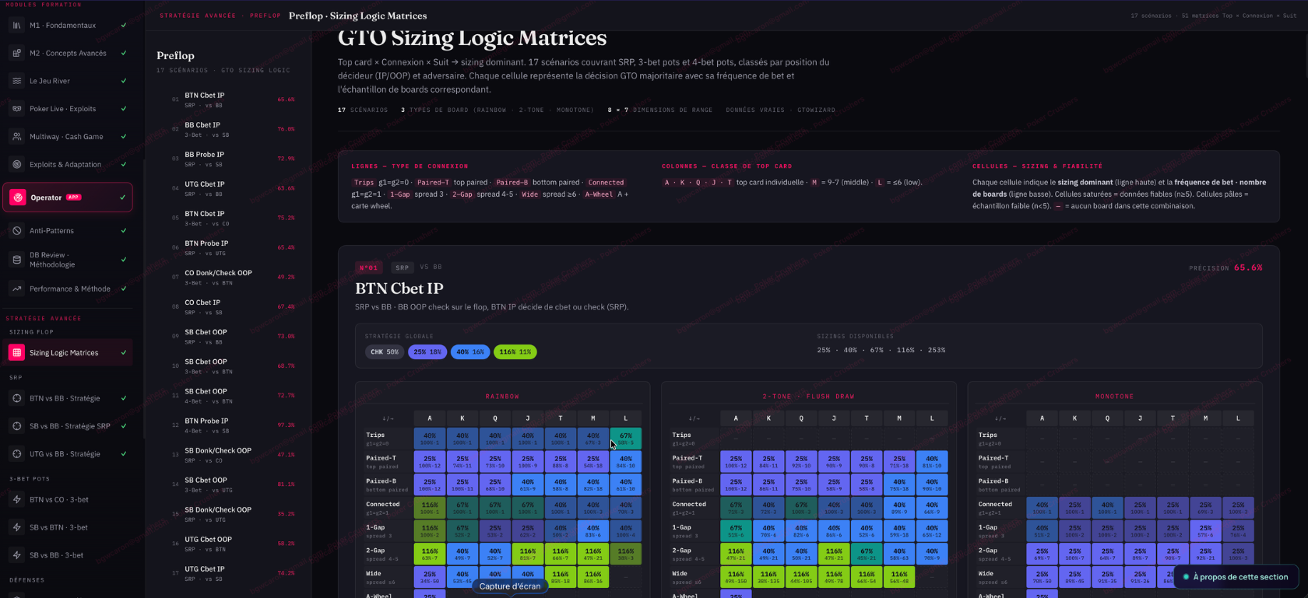Viewport: 1308px width, 598px height.
Task: Select the green 116% 11% sizing pill
Action: click(515, 351)
